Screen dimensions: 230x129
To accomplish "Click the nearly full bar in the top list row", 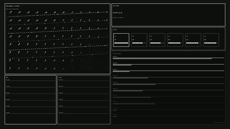I will (162, 59).
